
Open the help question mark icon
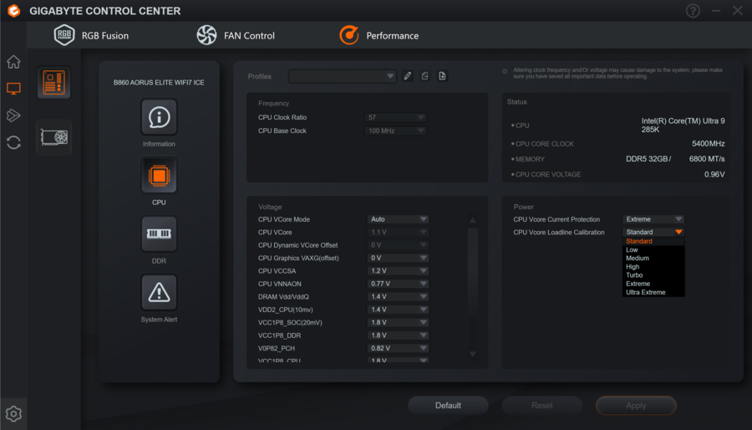pos(693,11)
